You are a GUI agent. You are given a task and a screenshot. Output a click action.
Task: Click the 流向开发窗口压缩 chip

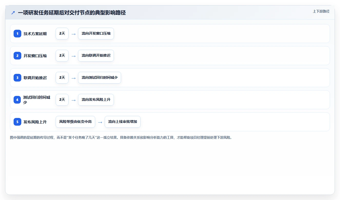pos(96,34)
